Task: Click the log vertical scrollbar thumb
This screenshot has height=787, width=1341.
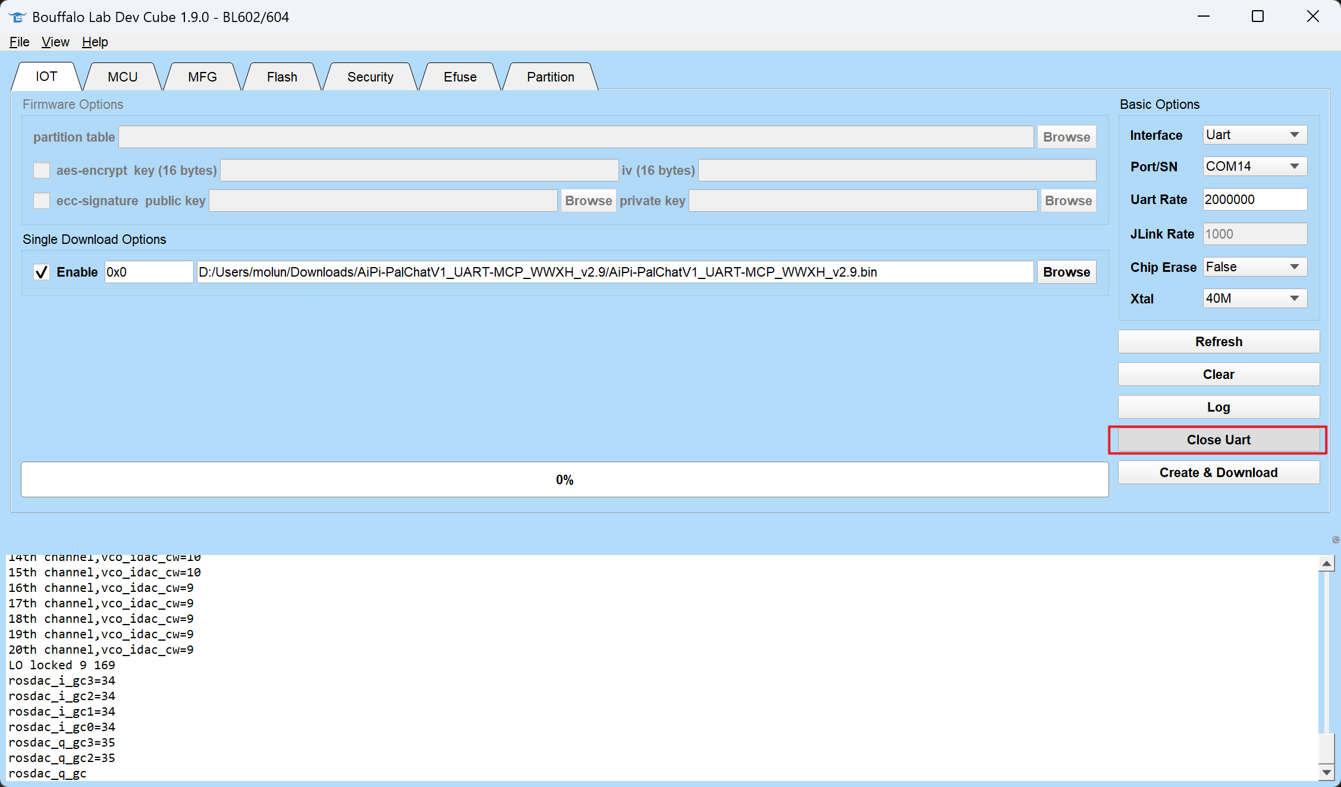Action: 1326,748
